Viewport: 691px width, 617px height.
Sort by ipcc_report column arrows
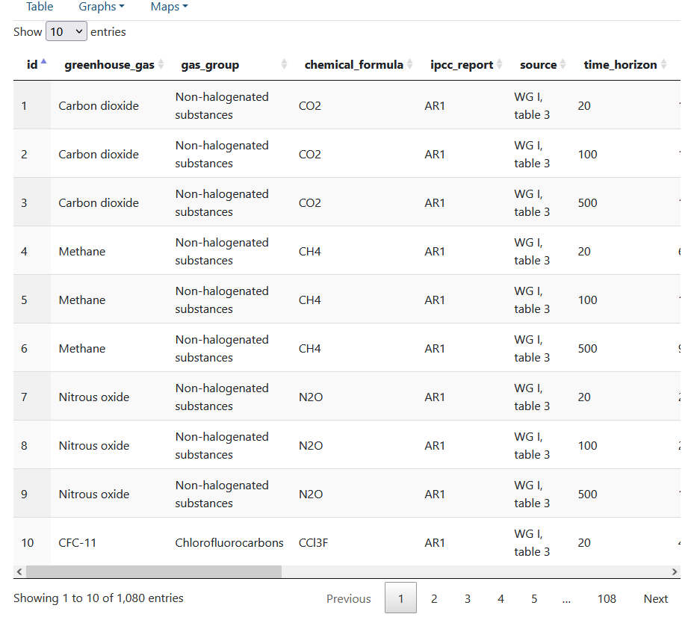pos(498,64)
